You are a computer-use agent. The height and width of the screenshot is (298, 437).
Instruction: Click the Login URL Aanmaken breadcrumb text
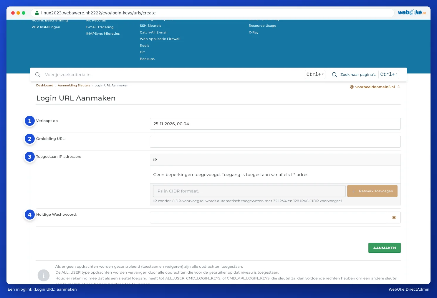point(111,86)
